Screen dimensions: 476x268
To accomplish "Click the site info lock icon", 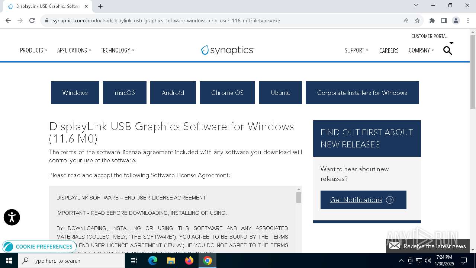I will pos(47,20).
